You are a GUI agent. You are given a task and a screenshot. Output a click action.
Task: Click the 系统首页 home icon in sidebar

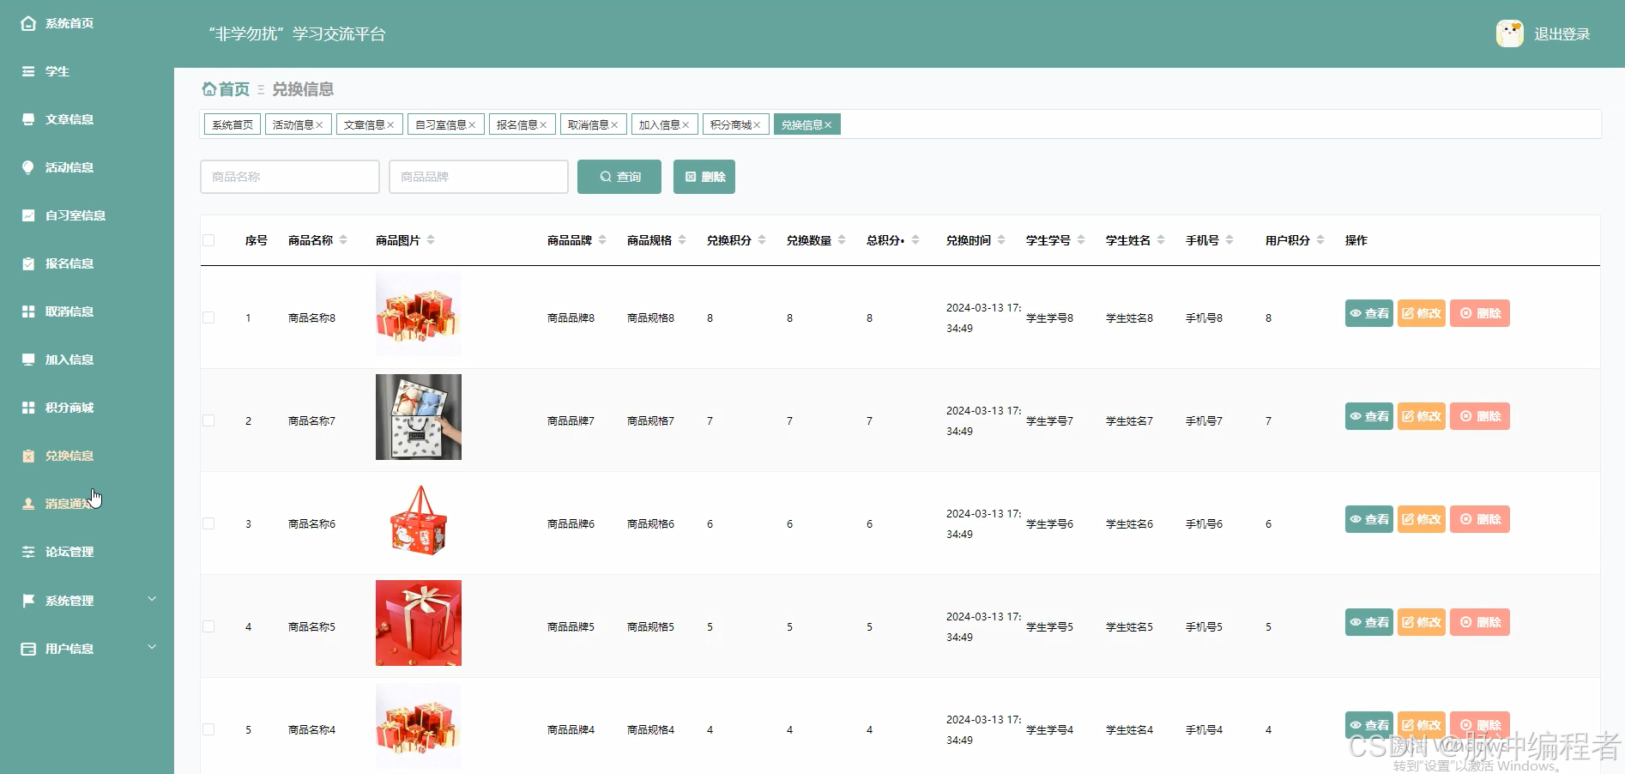coord(28,23)
